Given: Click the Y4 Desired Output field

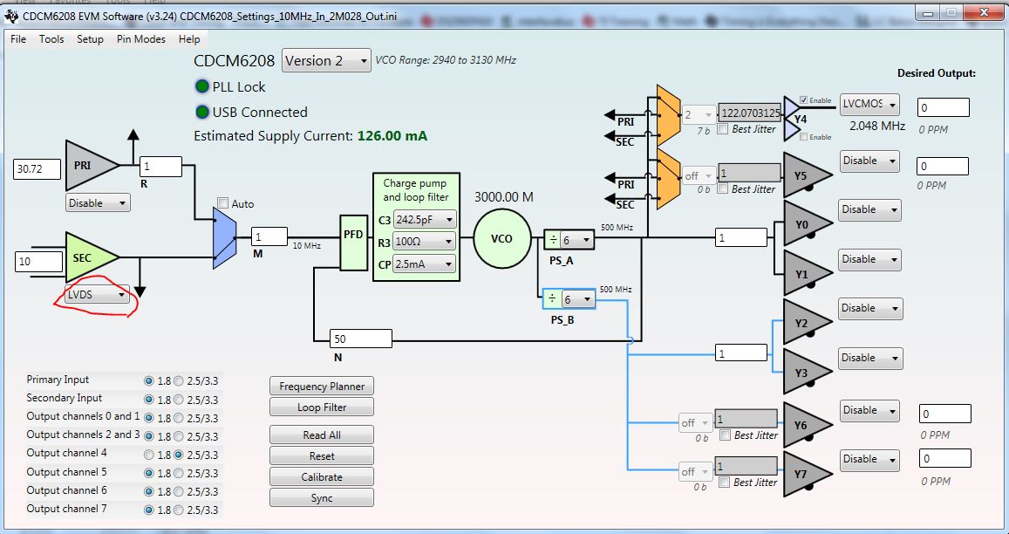Looking at the screenshot, I should click(944, 107).
